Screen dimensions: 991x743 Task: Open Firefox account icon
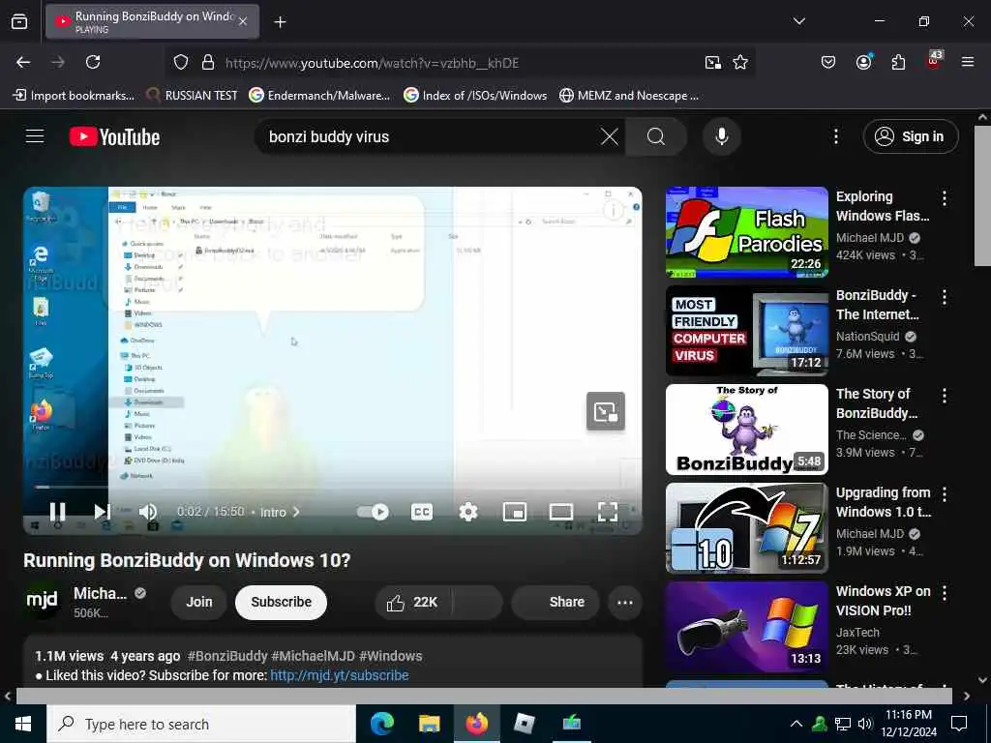[x=863, y=62]
